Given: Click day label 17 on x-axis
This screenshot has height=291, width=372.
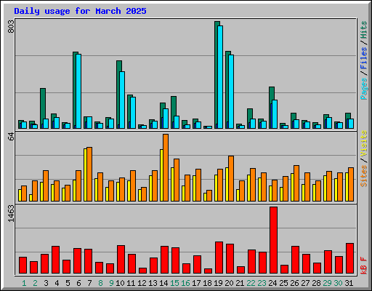Looking at the screenshot, I should pyautogui.click(x=196, y=283).
